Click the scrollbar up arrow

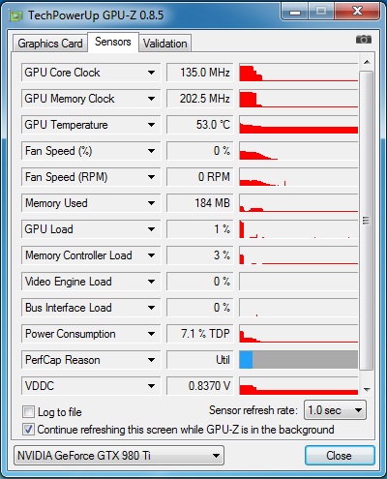click(367, 62)
